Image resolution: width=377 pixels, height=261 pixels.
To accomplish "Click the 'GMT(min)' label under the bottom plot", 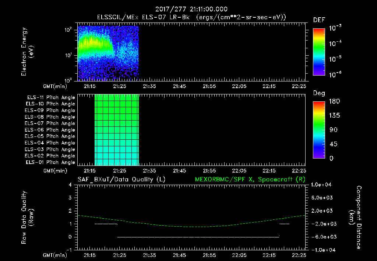I will pos(55,255).
